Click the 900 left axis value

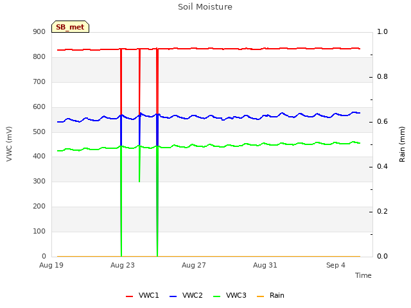coord(39,32)
